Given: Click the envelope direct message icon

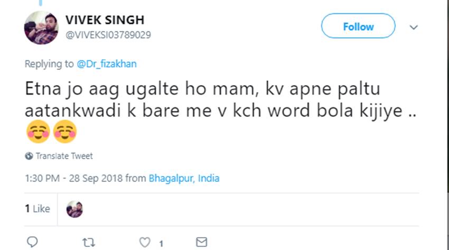Looking at the screenshot, I should [x=201, y=243].
